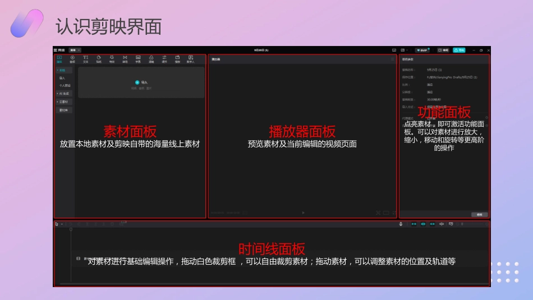Select the arrow pointer tool in timeline toolbar
533x300 pixels.
[x=57, y=224]
